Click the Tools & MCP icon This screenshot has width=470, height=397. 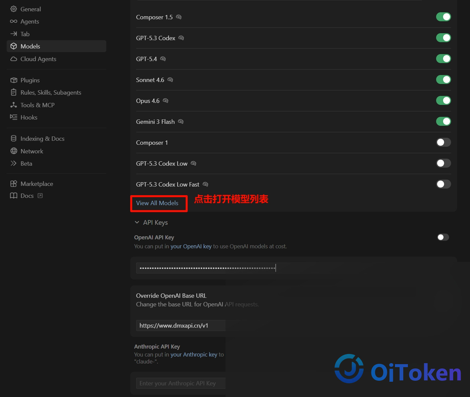point(14,105)
